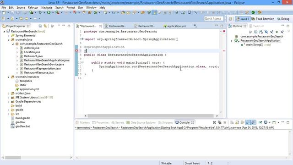The height and width of the screenshot is (165, 293).
Task: Click the Open Perspective icon
Action: (230, 19)
